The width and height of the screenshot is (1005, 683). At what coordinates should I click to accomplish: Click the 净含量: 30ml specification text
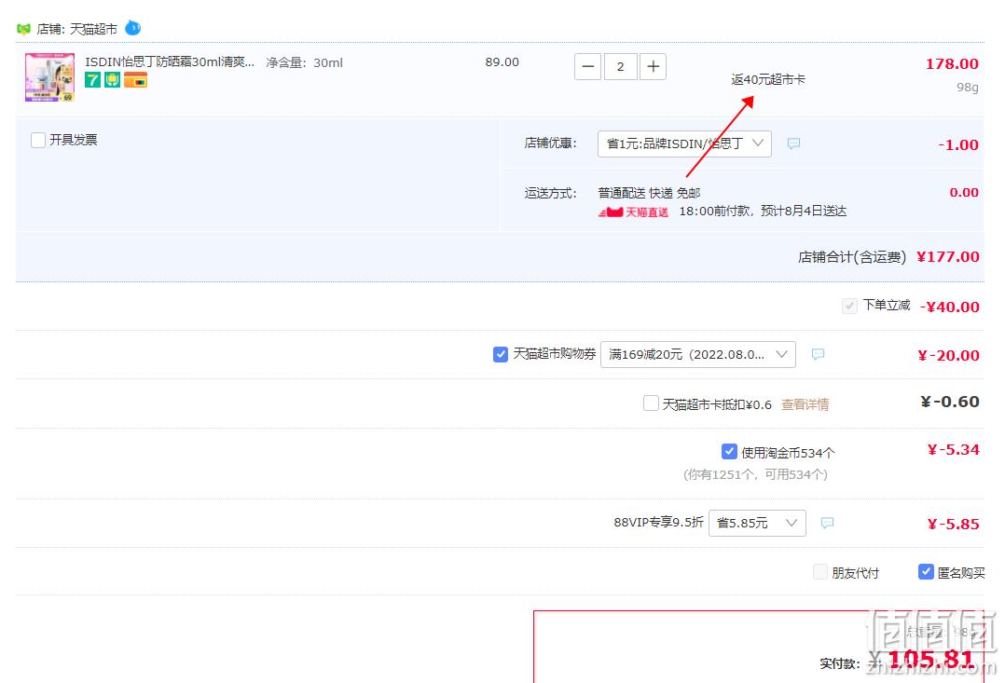tap(305, 62)
